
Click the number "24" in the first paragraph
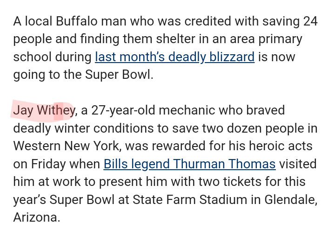click(x=310, y=21)
